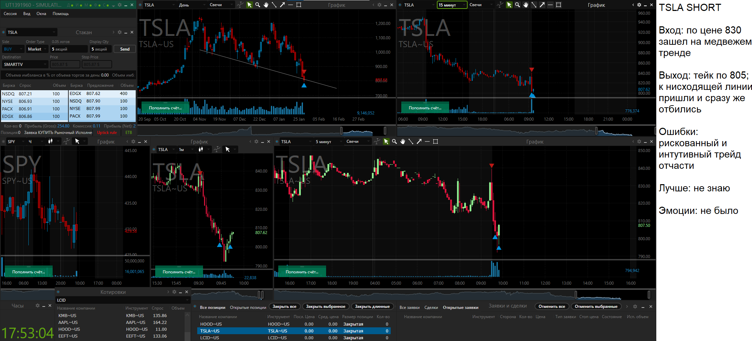Open the День timeframe dropdown
Screen dimensions: 752x341
coord(192,5)
